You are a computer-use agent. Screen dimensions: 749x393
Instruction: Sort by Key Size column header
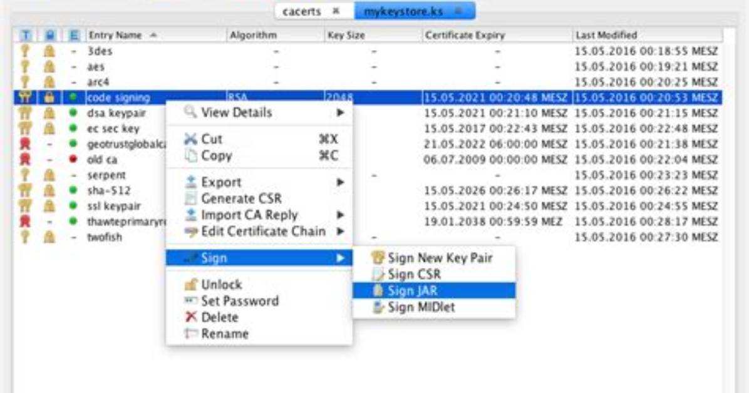pos(373,35)
